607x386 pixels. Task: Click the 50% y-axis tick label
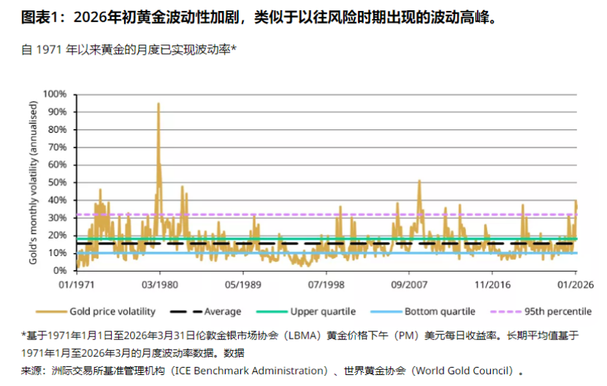point(57,182)
